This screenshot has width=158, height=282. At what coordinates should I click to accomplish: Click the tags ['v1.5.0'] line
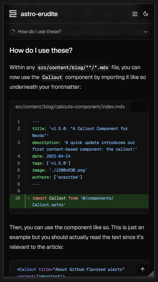click(51, 163)
